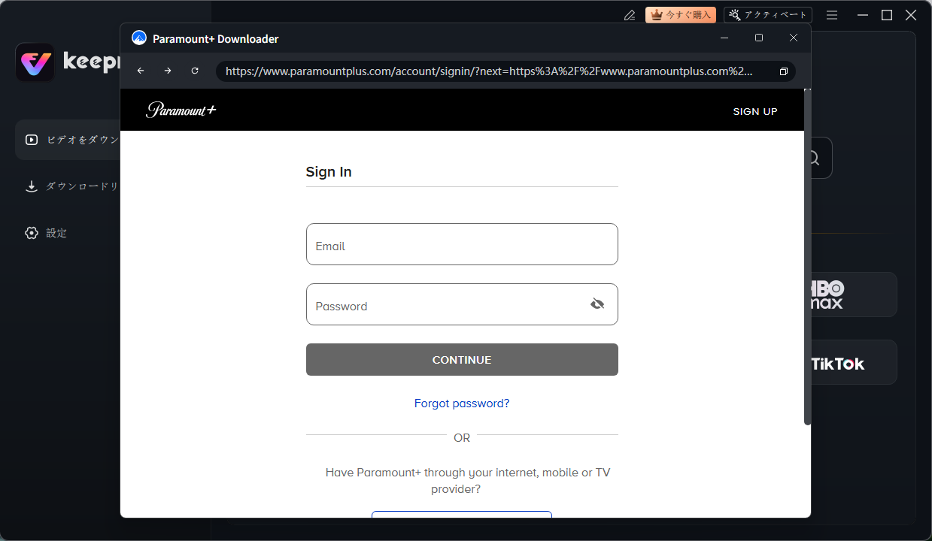This screenshot has height=541, width=932.
Task: Click the page's vertical scrollbar
Action: point(807,255)
